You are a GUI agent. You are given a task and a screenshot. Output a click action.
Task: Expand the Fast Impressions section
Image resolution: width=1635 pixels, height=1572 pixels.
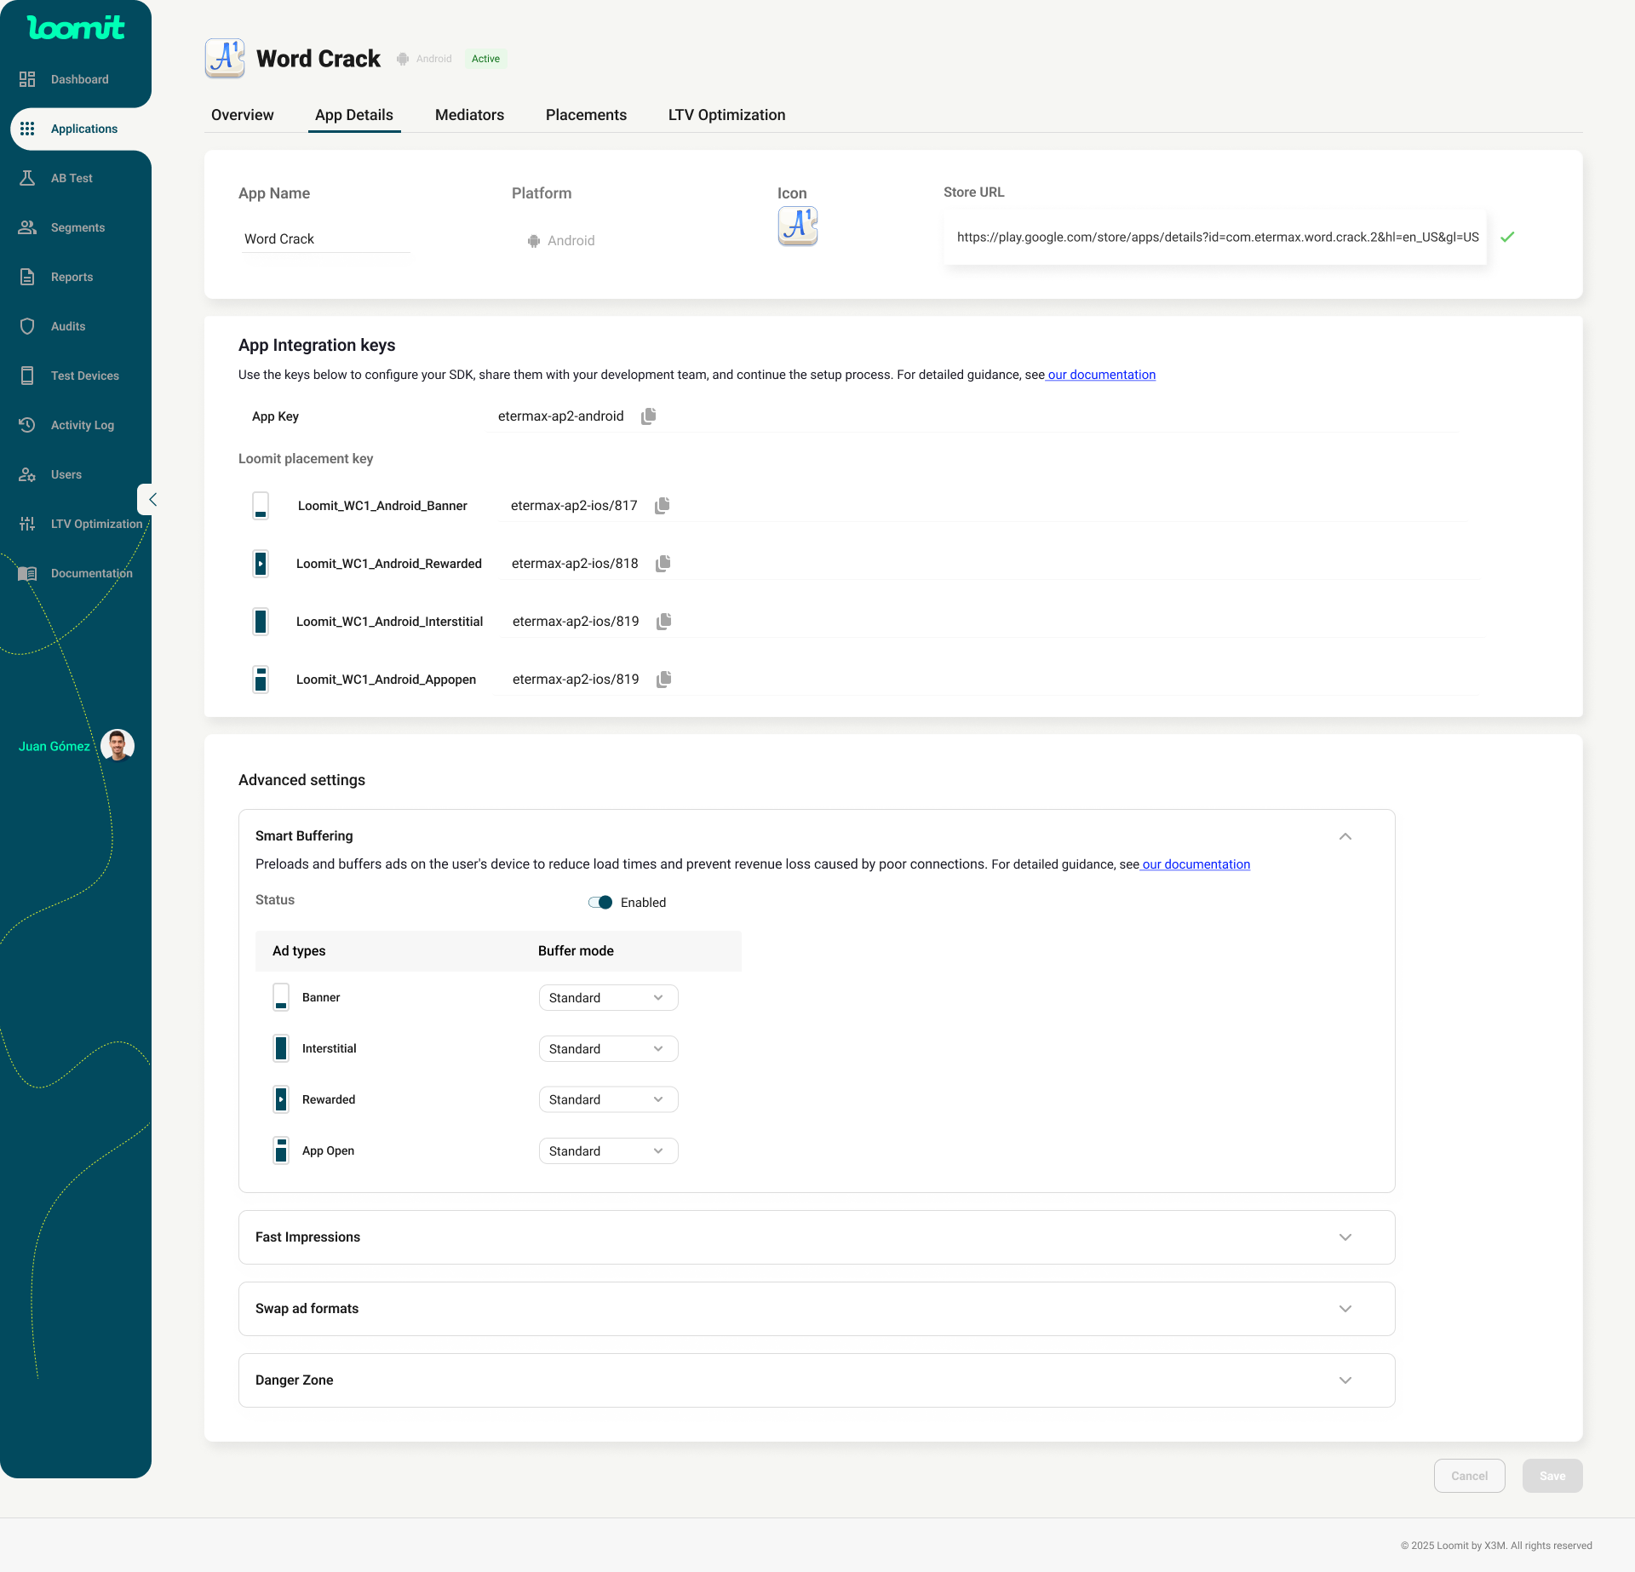coord(1345,1237)
